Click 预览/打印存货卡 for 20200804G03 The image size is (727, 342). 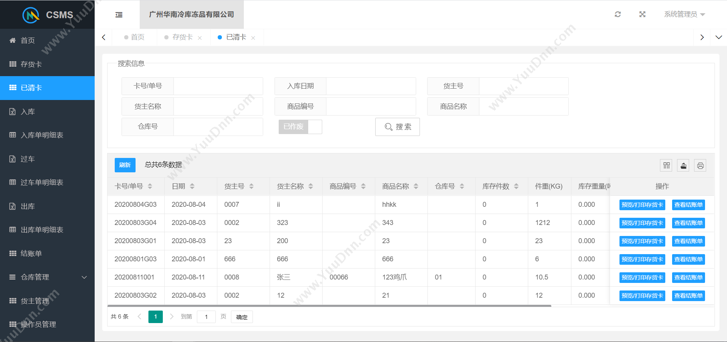tap(642, 205)
